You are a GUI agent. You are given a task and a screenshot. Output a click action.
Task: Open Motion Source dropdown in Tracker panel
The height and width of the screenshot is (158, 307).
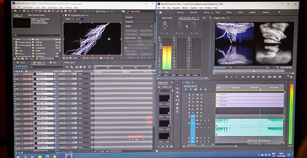145,38
